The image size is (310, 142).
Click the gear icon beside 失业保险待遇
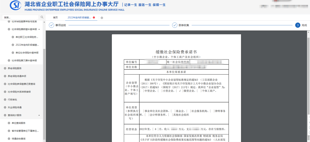(5, 107)
